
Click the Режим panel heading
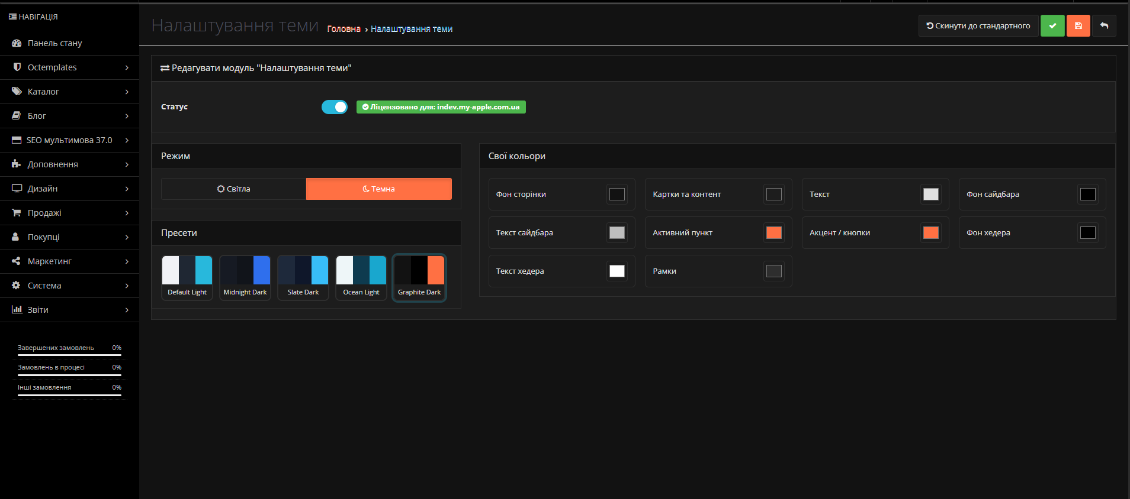pos(175,156)
